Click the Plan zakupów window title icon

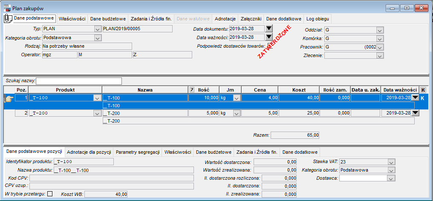click(x=6, y=8)
